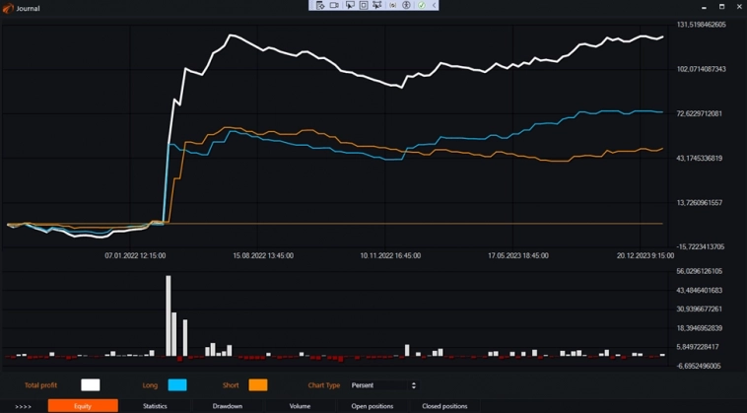This screenshot has height=413, width=747.
Task: Click the Chart Type dropdown arrows
Action: coord(413,385)
